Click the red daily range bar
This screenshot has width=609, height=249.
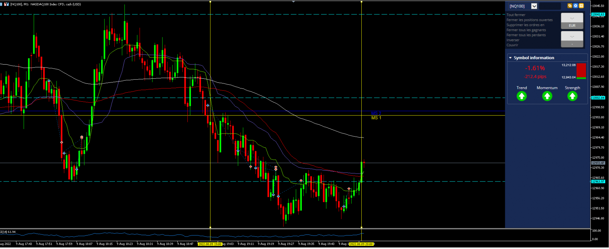coord(581,70)
